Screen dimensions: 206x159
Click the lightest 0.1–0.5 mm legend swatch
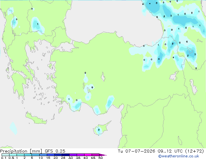coord(6,155)
